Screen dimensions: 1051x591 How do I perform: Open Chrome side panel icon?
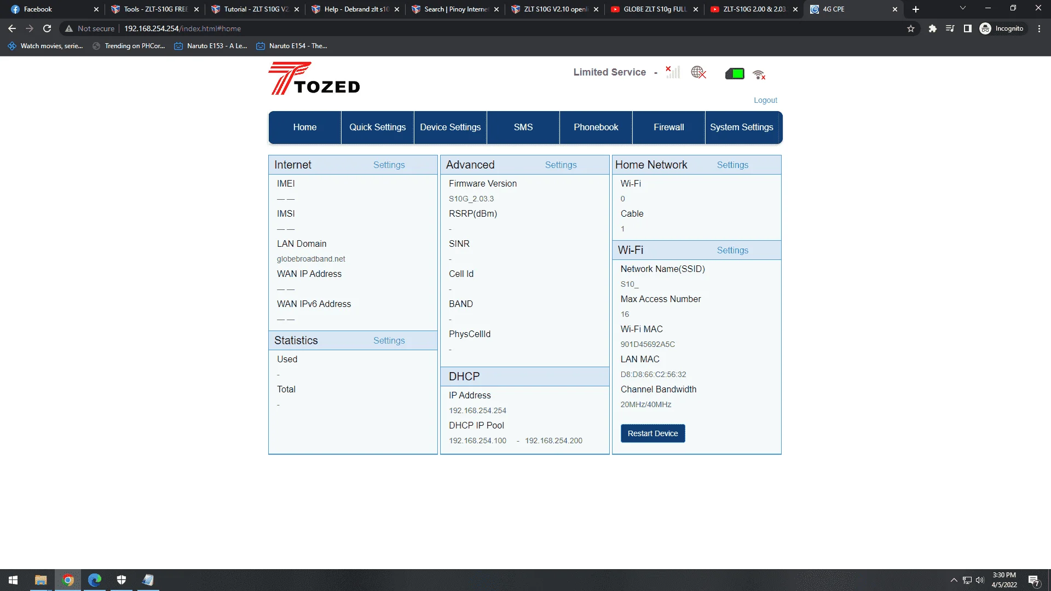click(x=967, y=28)
